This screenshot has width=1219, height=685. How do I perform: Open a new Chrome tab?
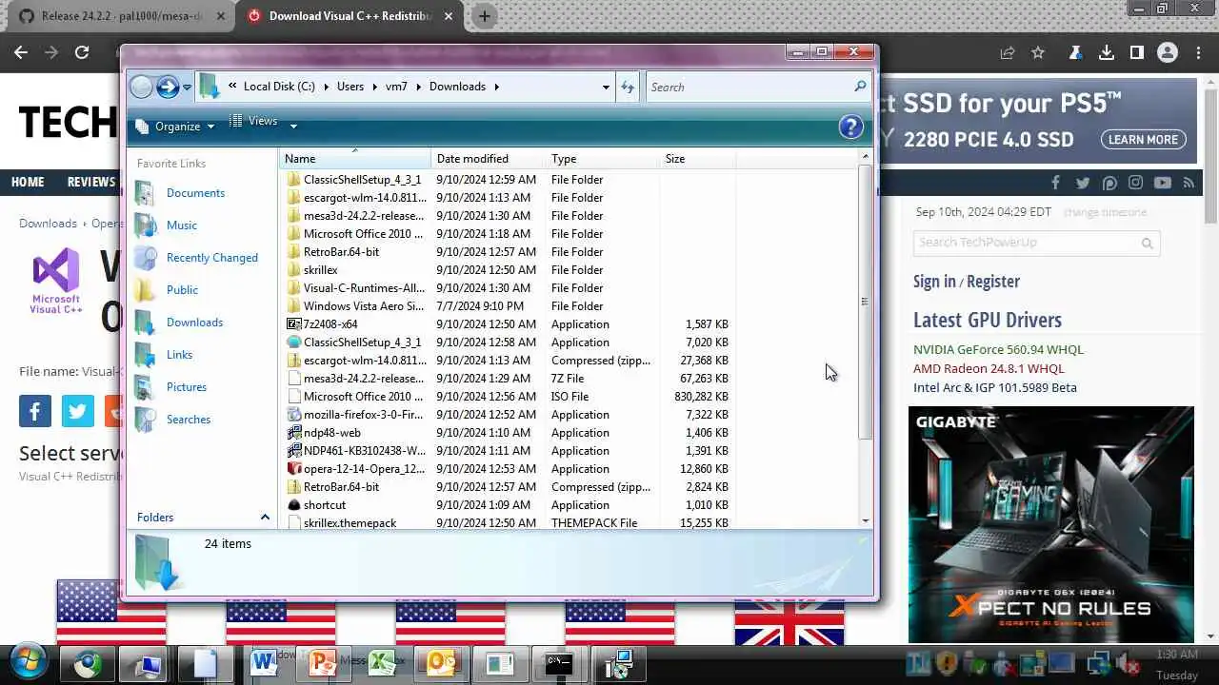(484, 16)
